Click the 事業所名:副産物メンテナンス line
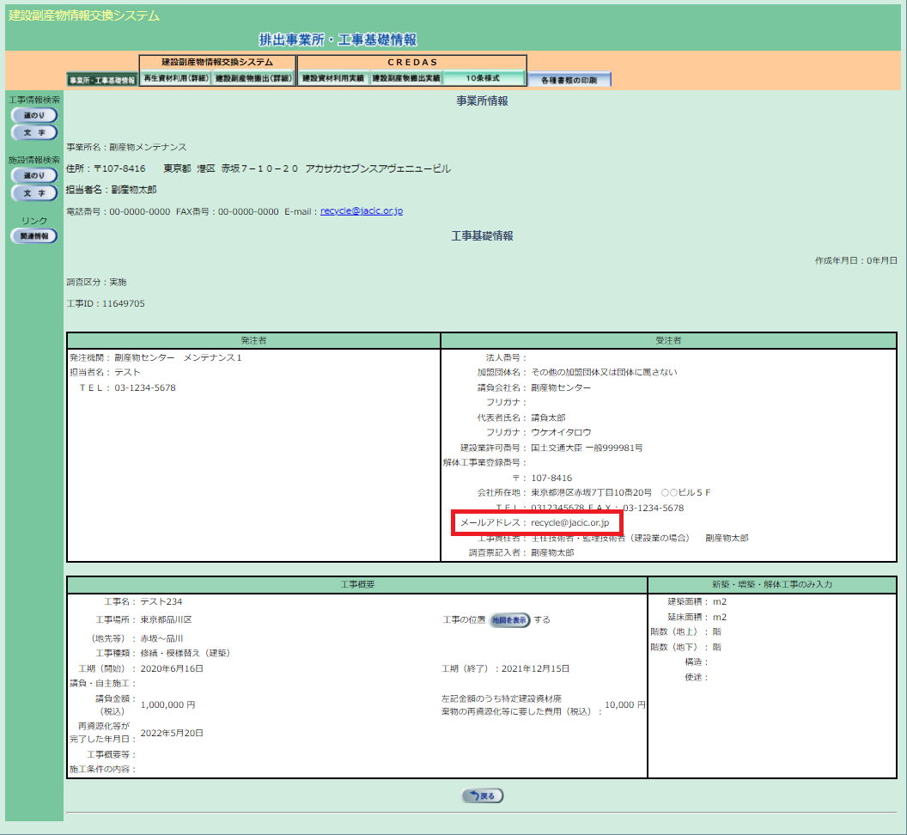Image resolution: width=907 pixels, height=835 pixels. [x=126, y=147]
